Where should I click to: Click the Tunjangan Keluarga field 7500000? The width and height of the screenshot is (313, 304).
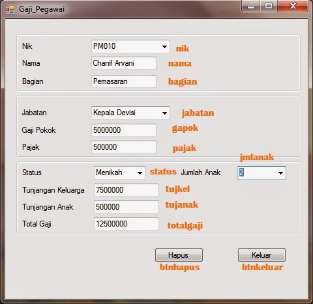pos(127,190)
